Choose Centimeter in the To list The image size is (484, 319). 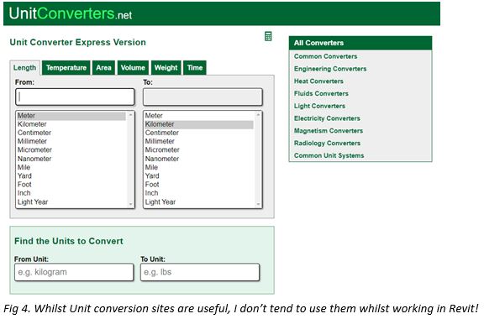[x=199, y=133]
